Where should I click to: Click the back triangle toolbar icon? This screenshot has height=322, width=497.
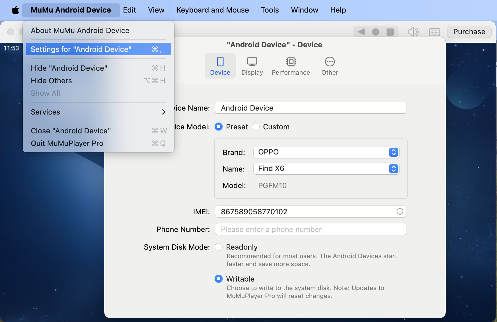tap(361, 32)
